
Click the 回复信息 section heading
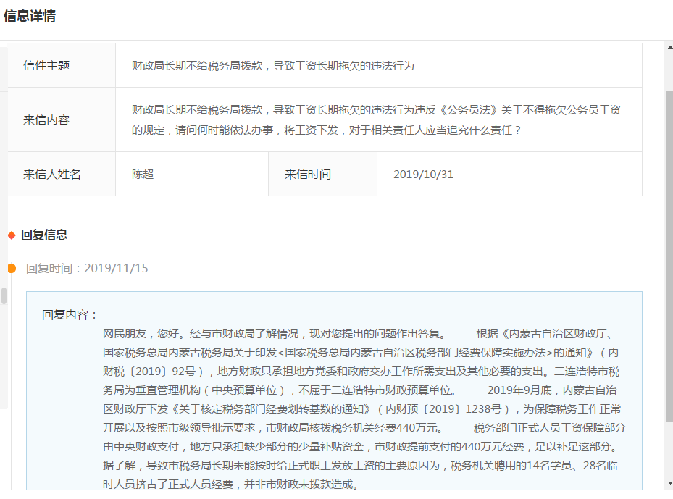pos(44,235)
